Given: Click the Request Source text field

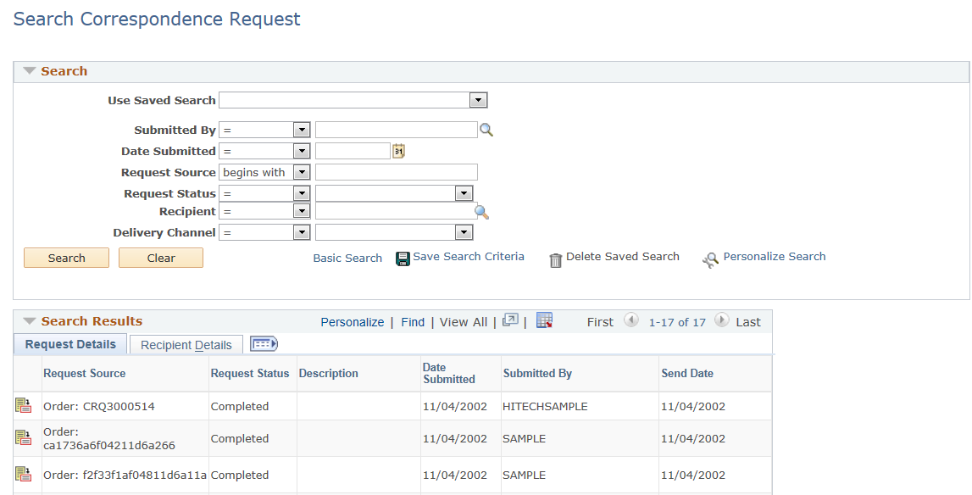Looking at the screenshot, I should (397, 172).
